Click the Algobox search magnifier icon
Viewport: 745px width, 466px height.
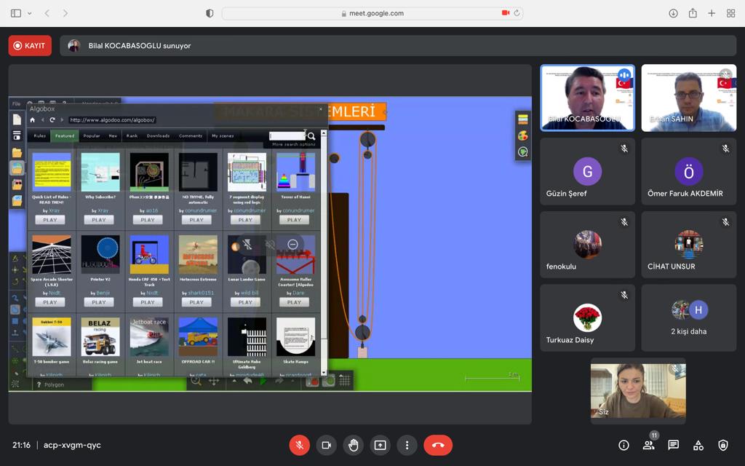pos(311,136)
